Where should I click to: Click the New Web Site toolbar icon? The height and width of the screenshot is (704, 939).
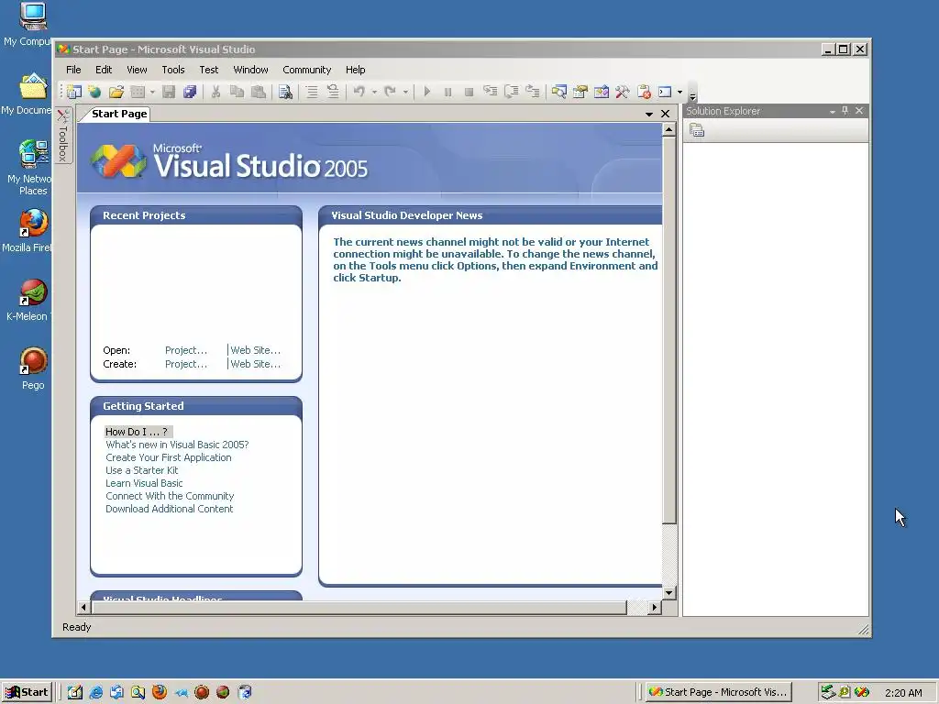[x=94, y=92]
